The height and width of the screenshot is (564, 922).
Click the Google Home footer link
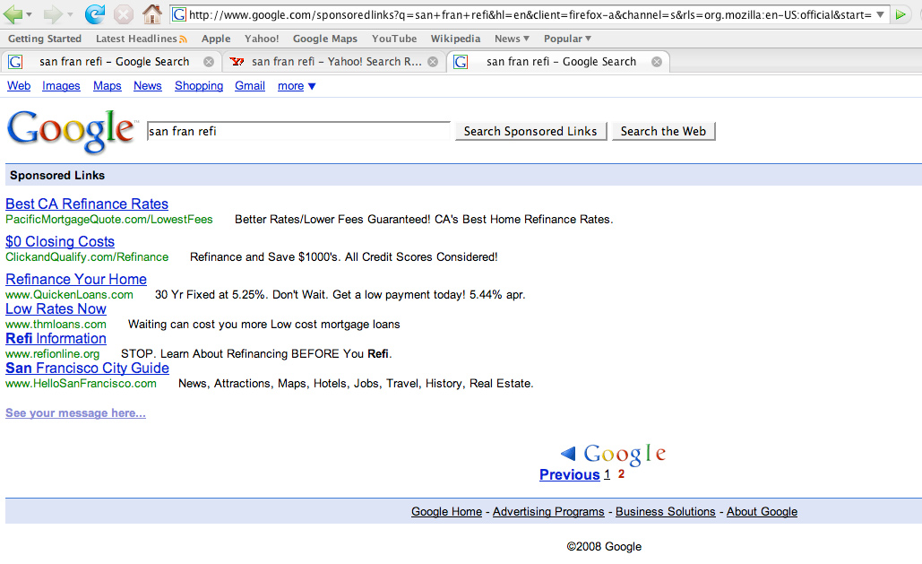click(x=446, y=512)
